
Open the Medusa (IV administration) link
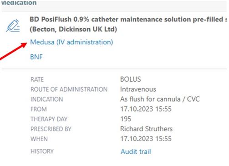[71, 42]
